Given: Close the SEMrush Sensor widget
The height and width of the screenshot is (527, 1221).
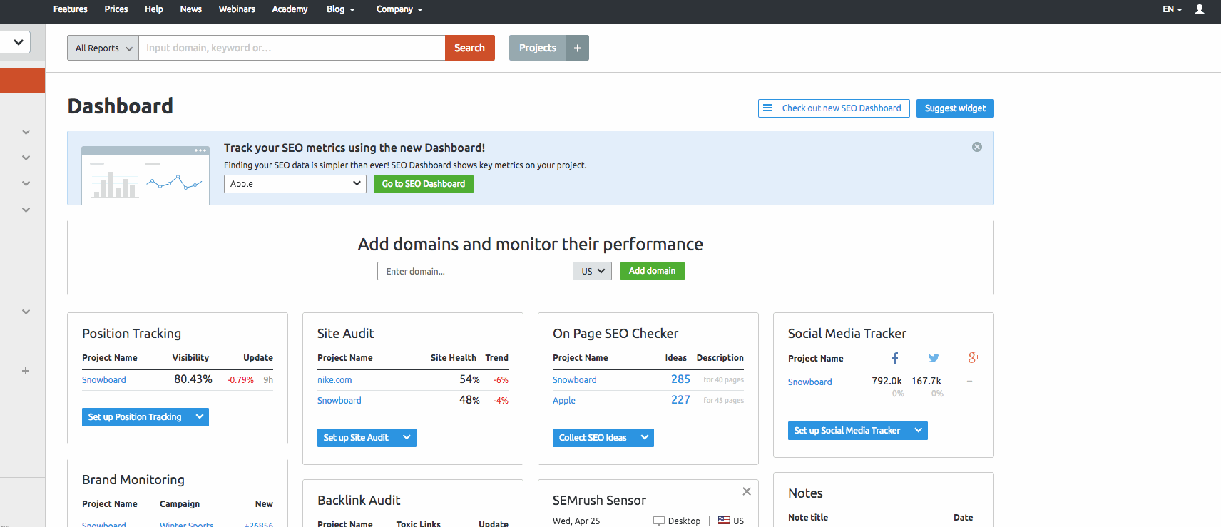Looking at the screenshot, I should pos(747,491).
